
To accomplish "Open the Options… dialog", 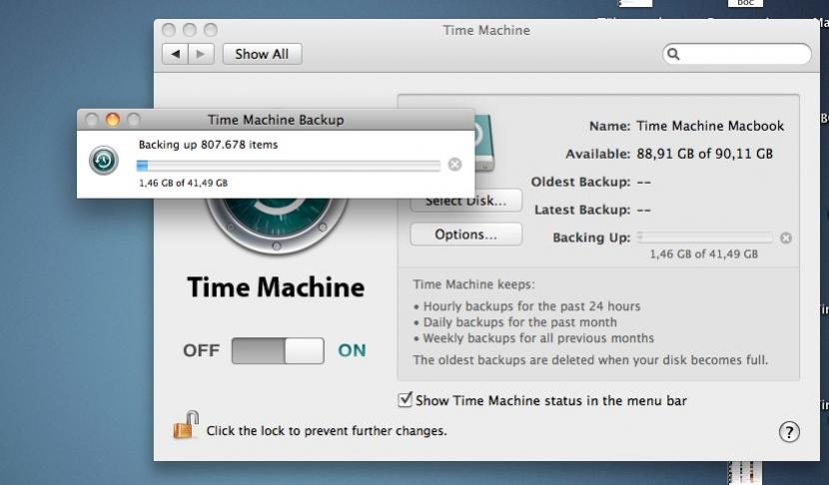I will 465,235.
